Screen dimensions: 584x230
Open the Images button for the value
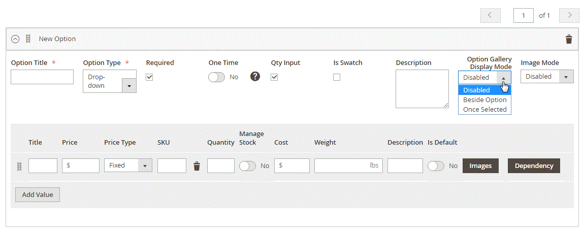pyautogui.click(x=480, y=166)
